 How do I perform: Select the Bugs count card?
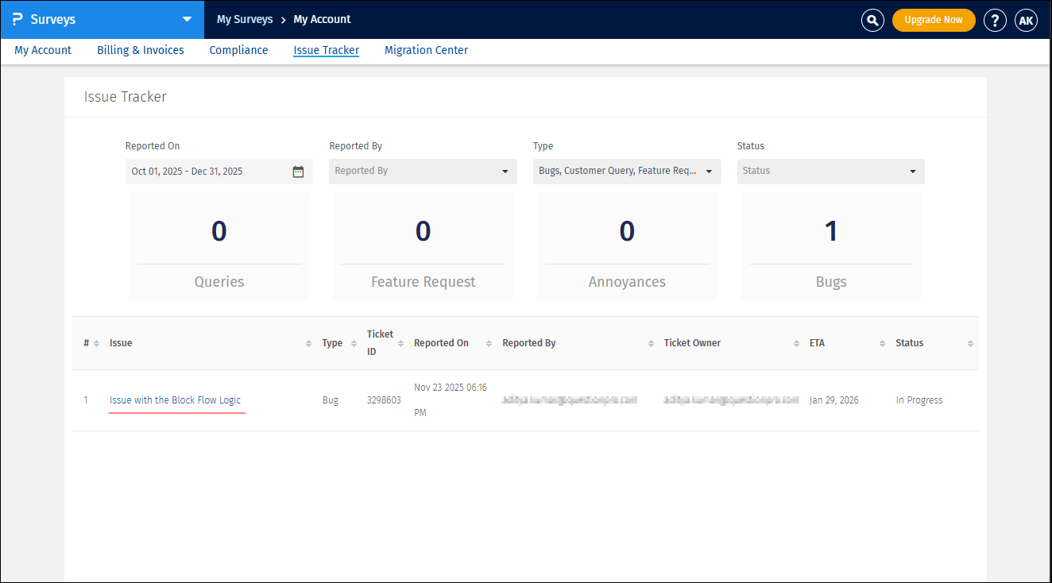830,246
